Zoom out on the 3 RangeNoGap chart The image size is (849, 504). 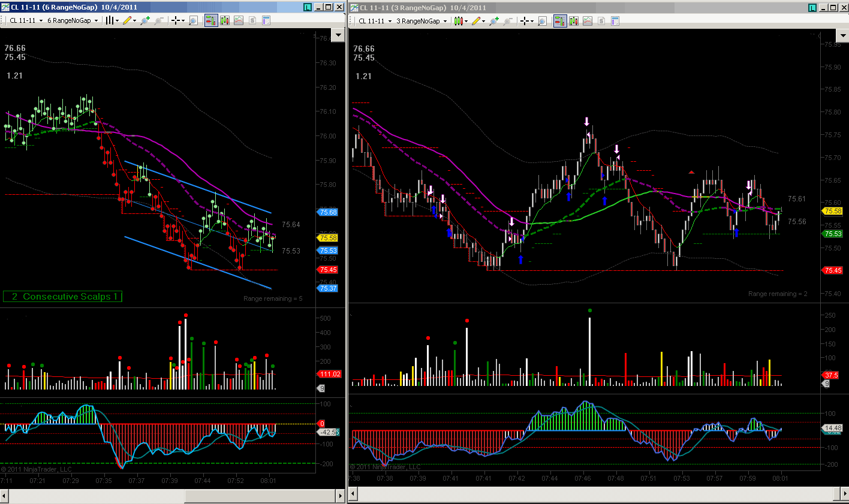(x=508, y=21)
